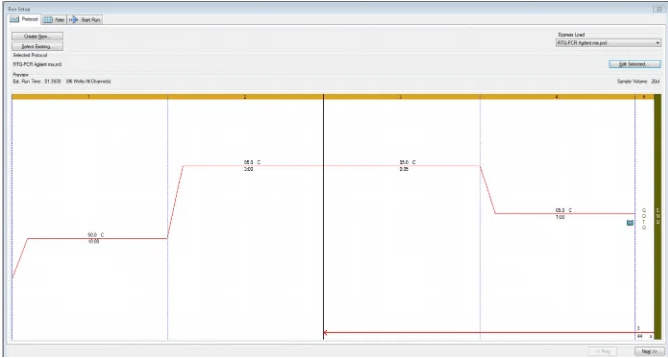This screenshot has width=668, height=358.
Task: Click the 1:00 hold time in step 4
Action: [560, 217]
